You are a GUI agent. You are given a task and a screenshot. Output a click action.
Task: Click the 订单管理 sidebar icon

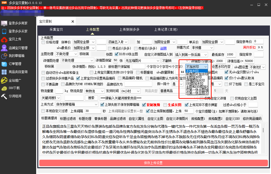tap(4, 64)
